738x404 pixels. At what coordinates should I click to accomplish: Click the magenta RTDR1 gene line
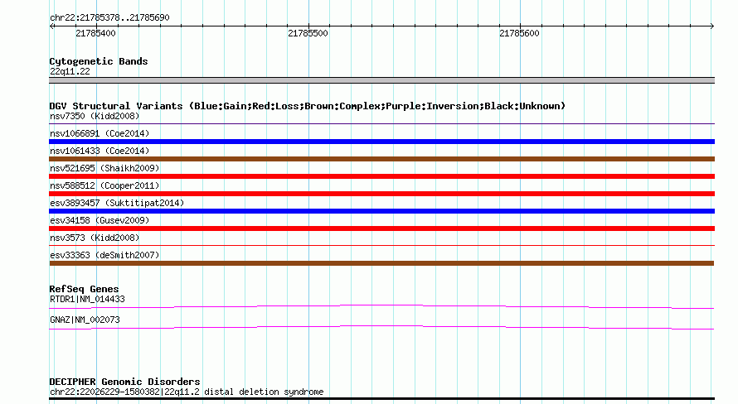381,307
